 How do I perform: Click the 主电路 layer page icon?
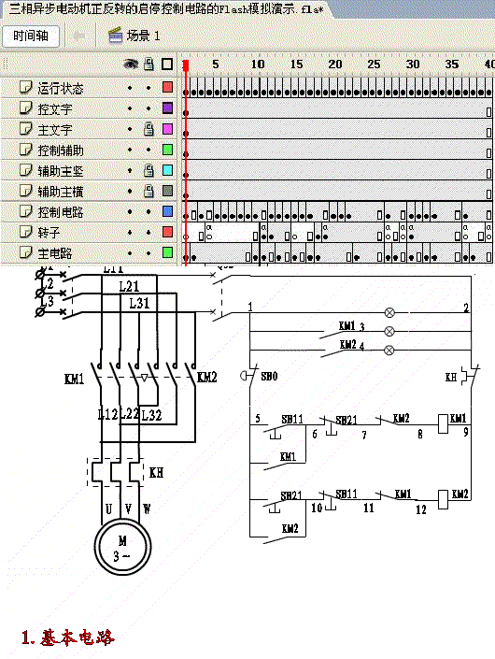point(25,252)
